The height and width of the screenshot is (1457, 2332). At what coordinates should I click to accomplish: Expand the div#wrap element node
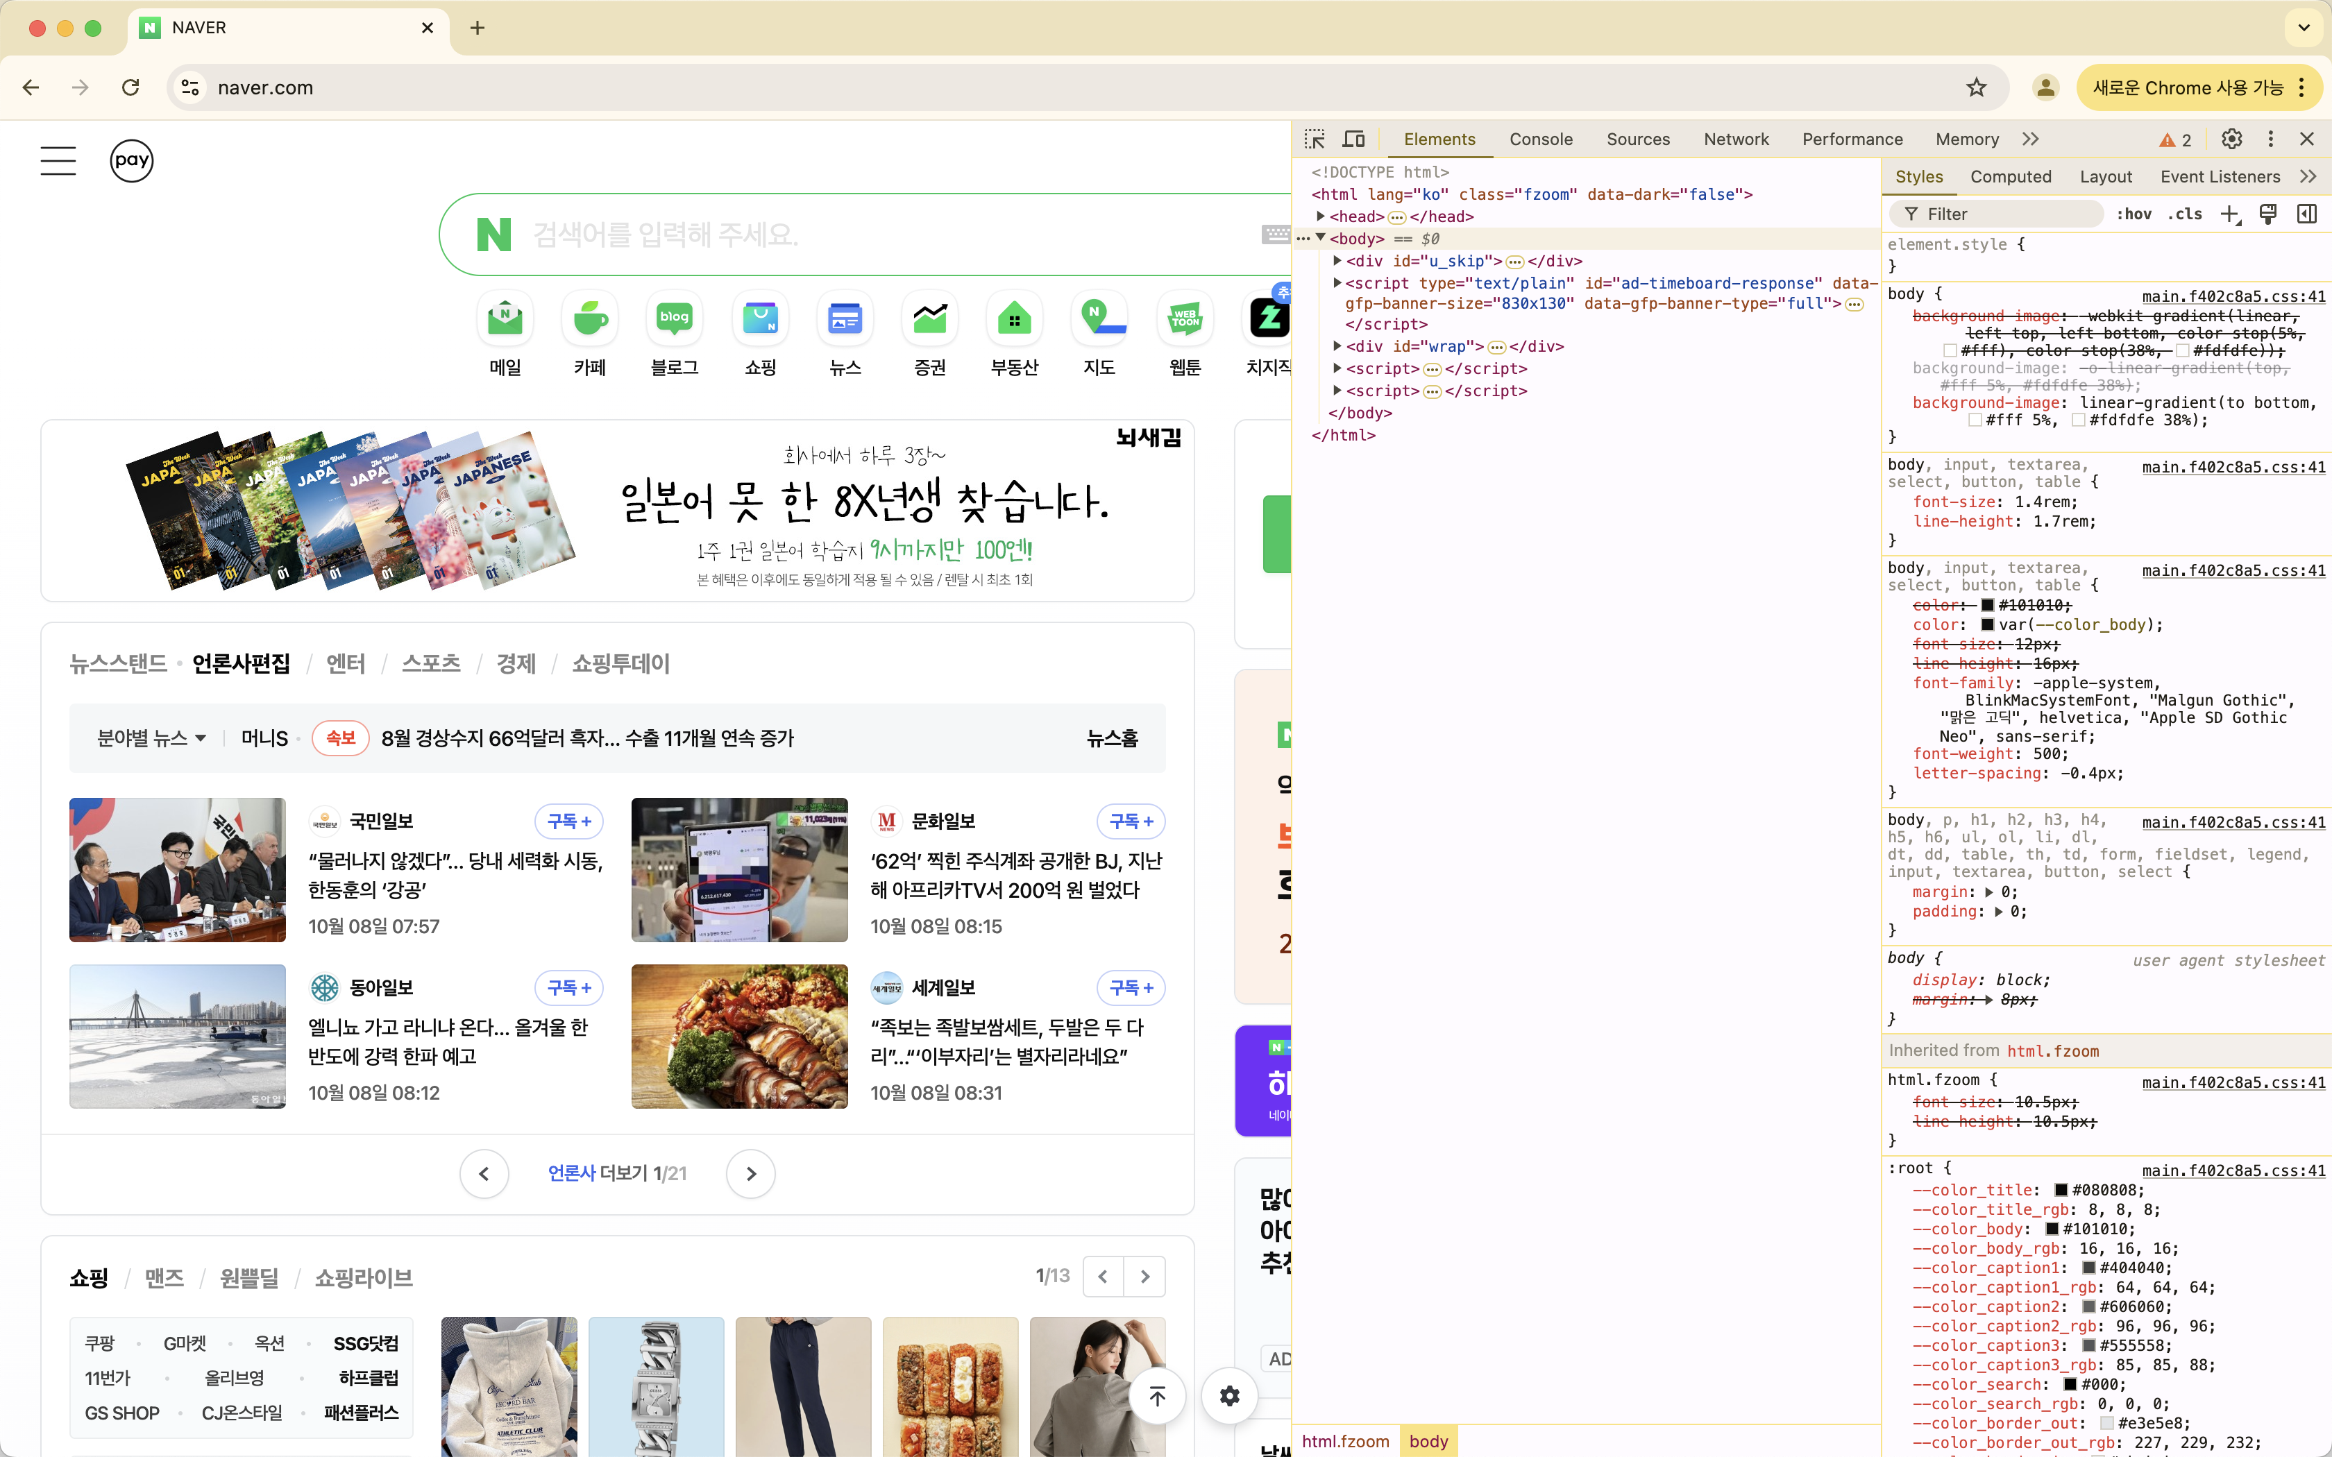pos(1337,346)
